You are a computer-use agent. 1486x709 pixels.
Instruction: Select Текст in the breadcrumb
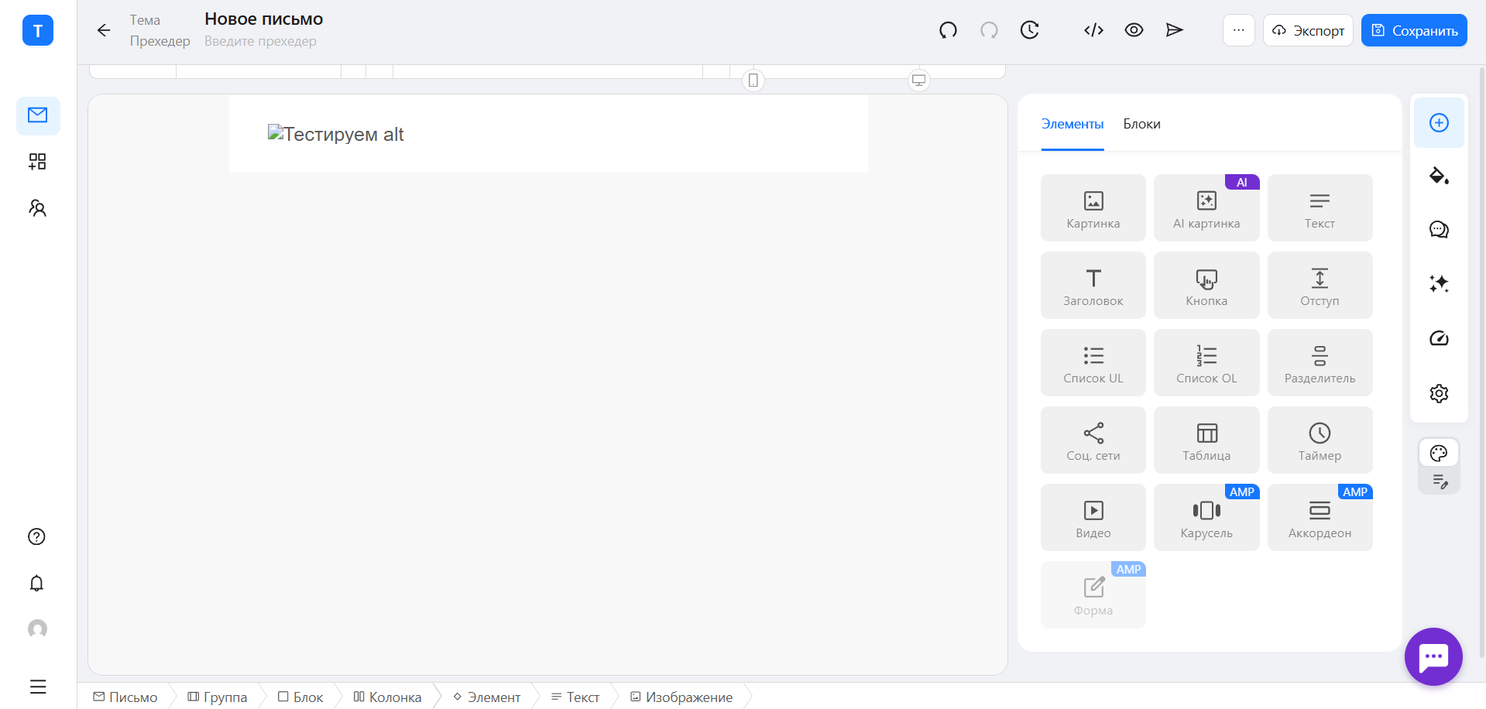(x=575, y=697)
